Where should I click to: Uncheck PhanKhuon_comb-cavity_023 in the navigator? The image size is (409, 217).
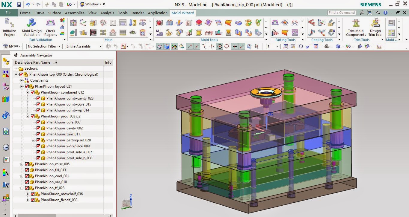38,98
